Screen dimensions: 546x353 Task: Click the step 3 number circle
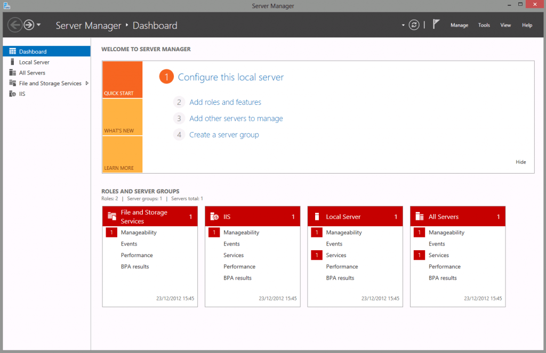pyautogui.click(x=179, y=118)
